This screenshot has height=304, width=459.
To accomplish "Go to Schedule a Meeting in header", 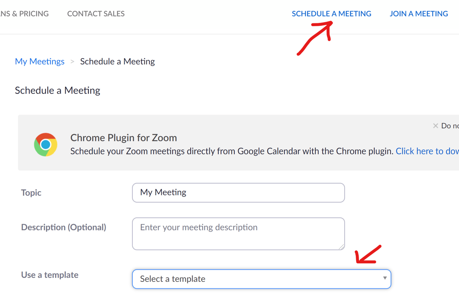I will 332,14.
